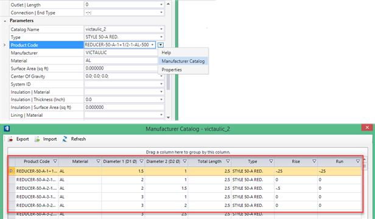Click the catalog grid scroll up arrow

(365, 160)
